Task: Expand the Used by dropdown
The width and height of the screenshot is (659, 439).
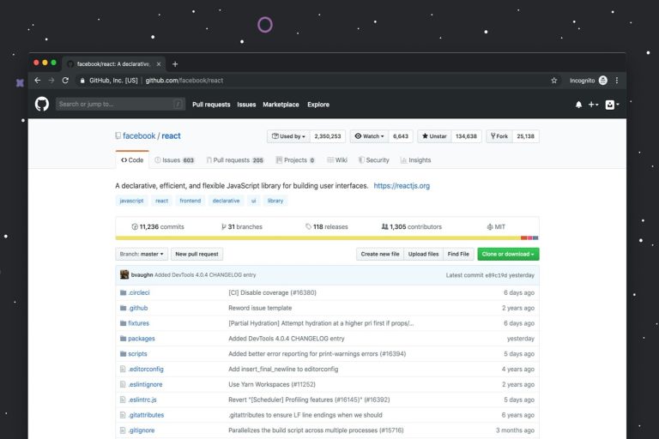Action: 288,136
